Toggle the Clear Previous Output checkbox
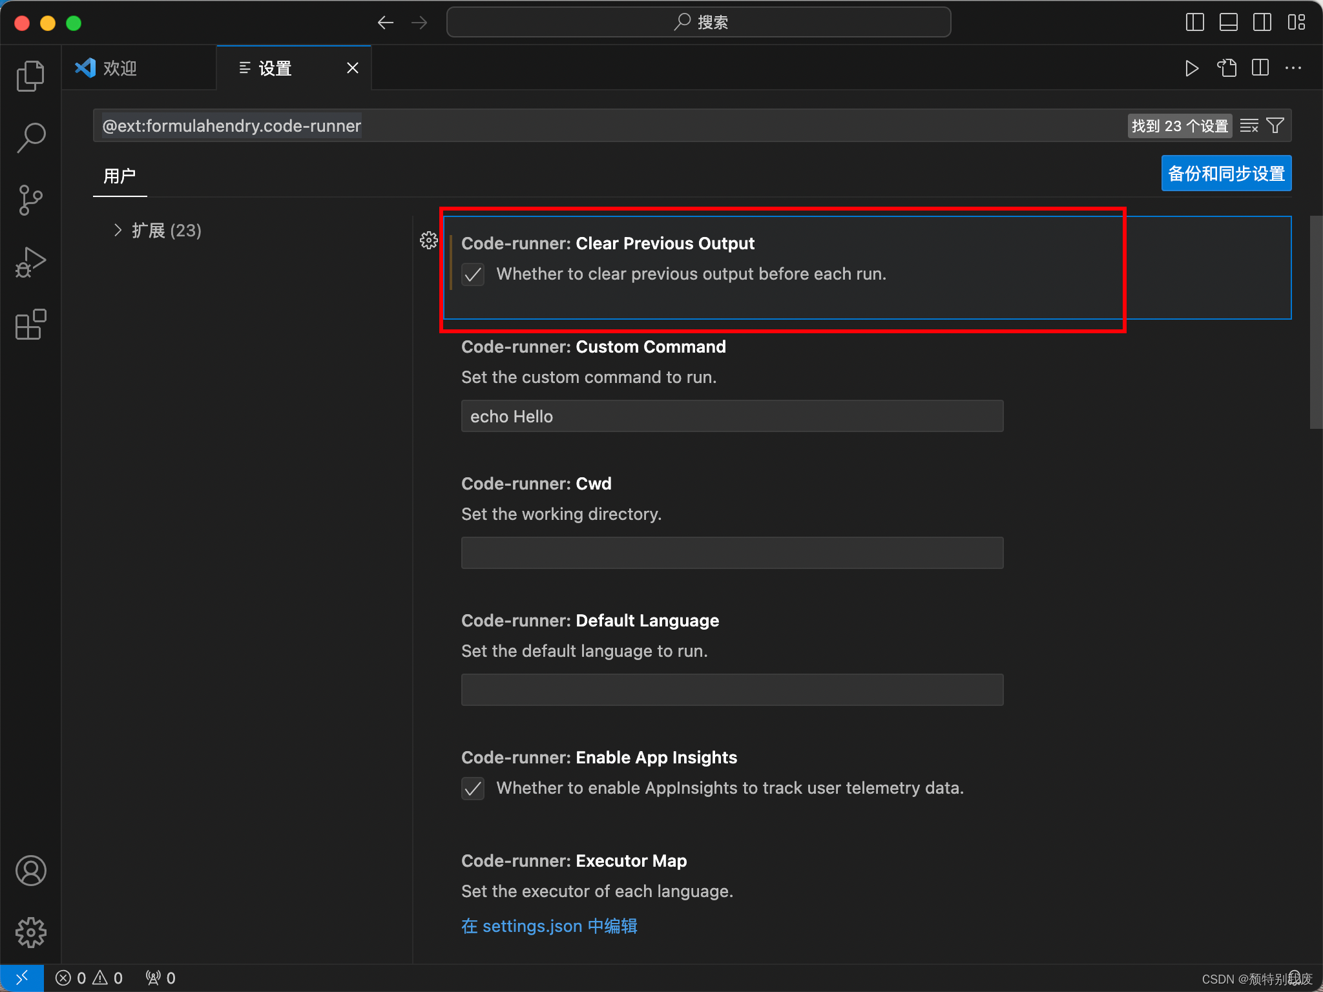 [473, 274]
